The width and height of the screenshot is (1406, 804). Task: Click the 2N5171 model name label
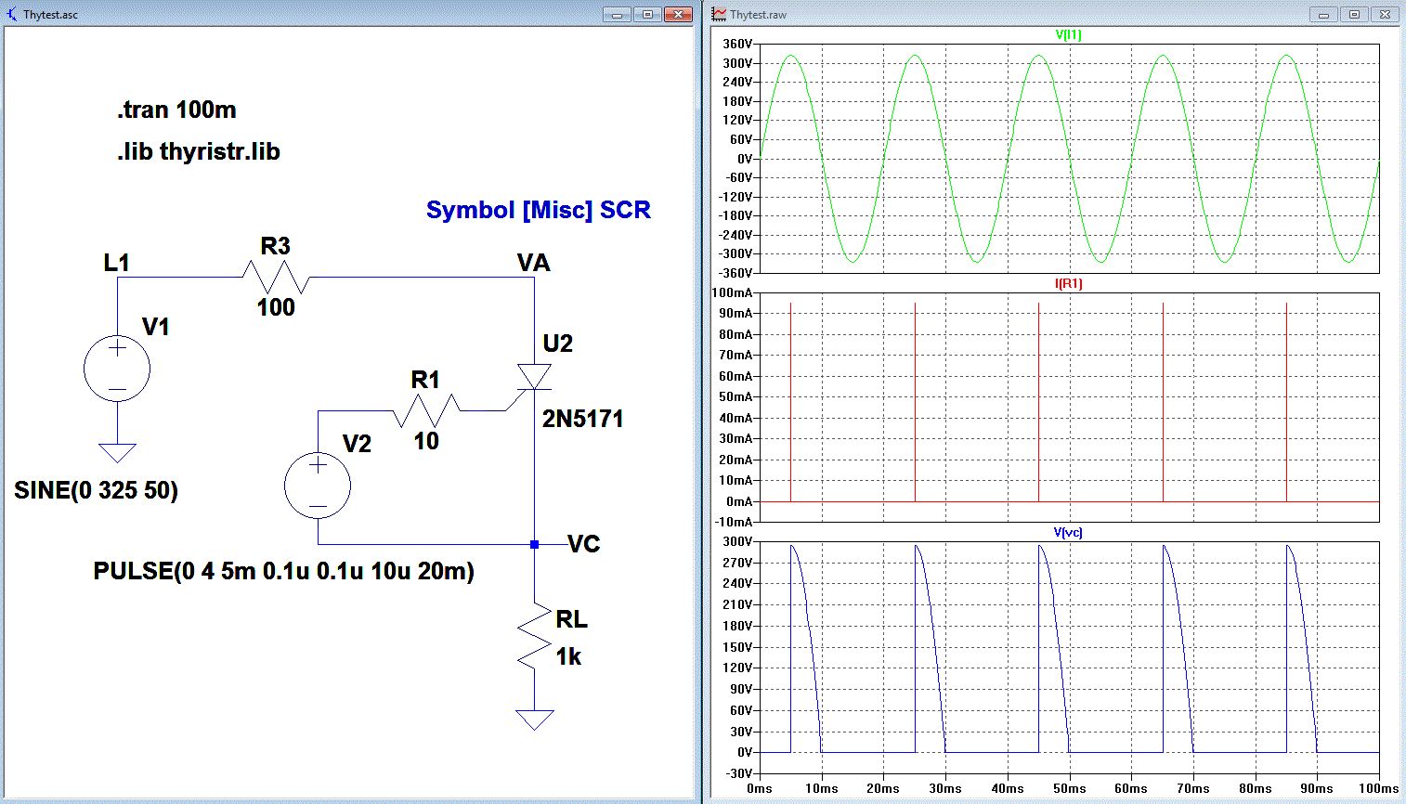tap(583, 419)
